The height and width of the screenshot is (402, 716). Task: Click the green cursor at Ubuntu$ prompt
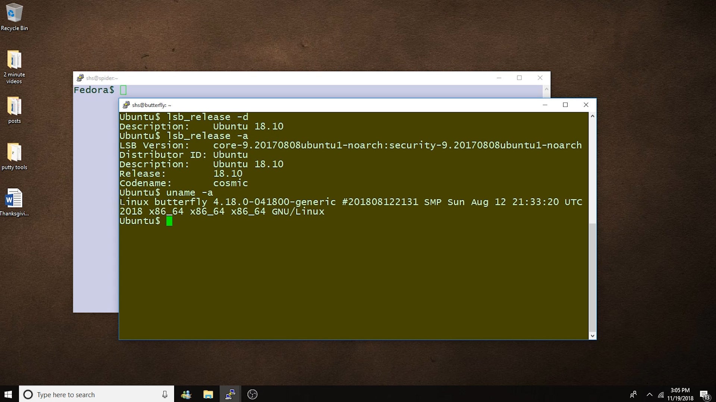coord(169,221)
